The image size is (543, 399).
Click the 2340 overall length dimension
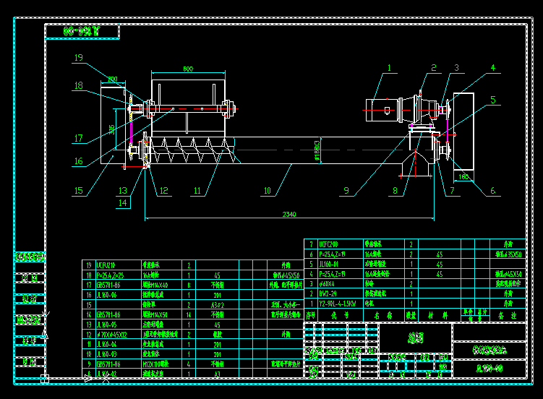pyautogui.click(x=289, y=214)
